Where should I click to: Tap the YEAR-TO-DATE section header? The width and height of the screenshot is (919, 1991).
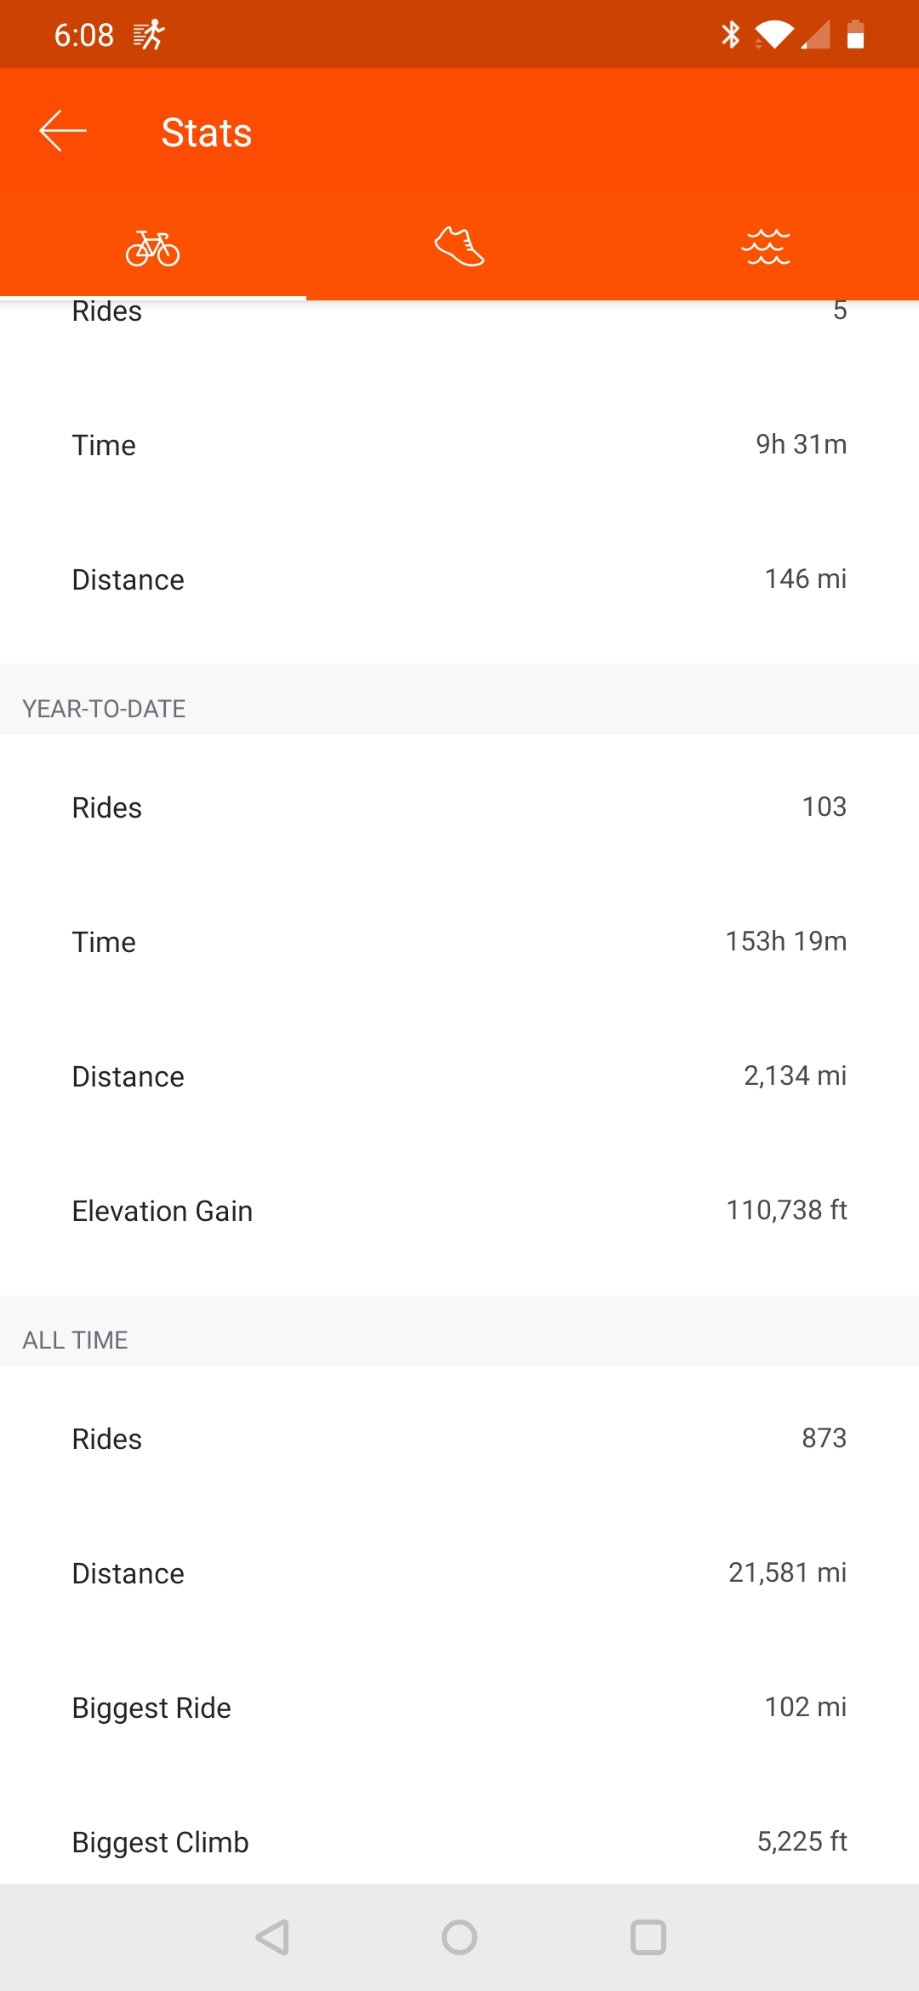click(x=104, y=709)
